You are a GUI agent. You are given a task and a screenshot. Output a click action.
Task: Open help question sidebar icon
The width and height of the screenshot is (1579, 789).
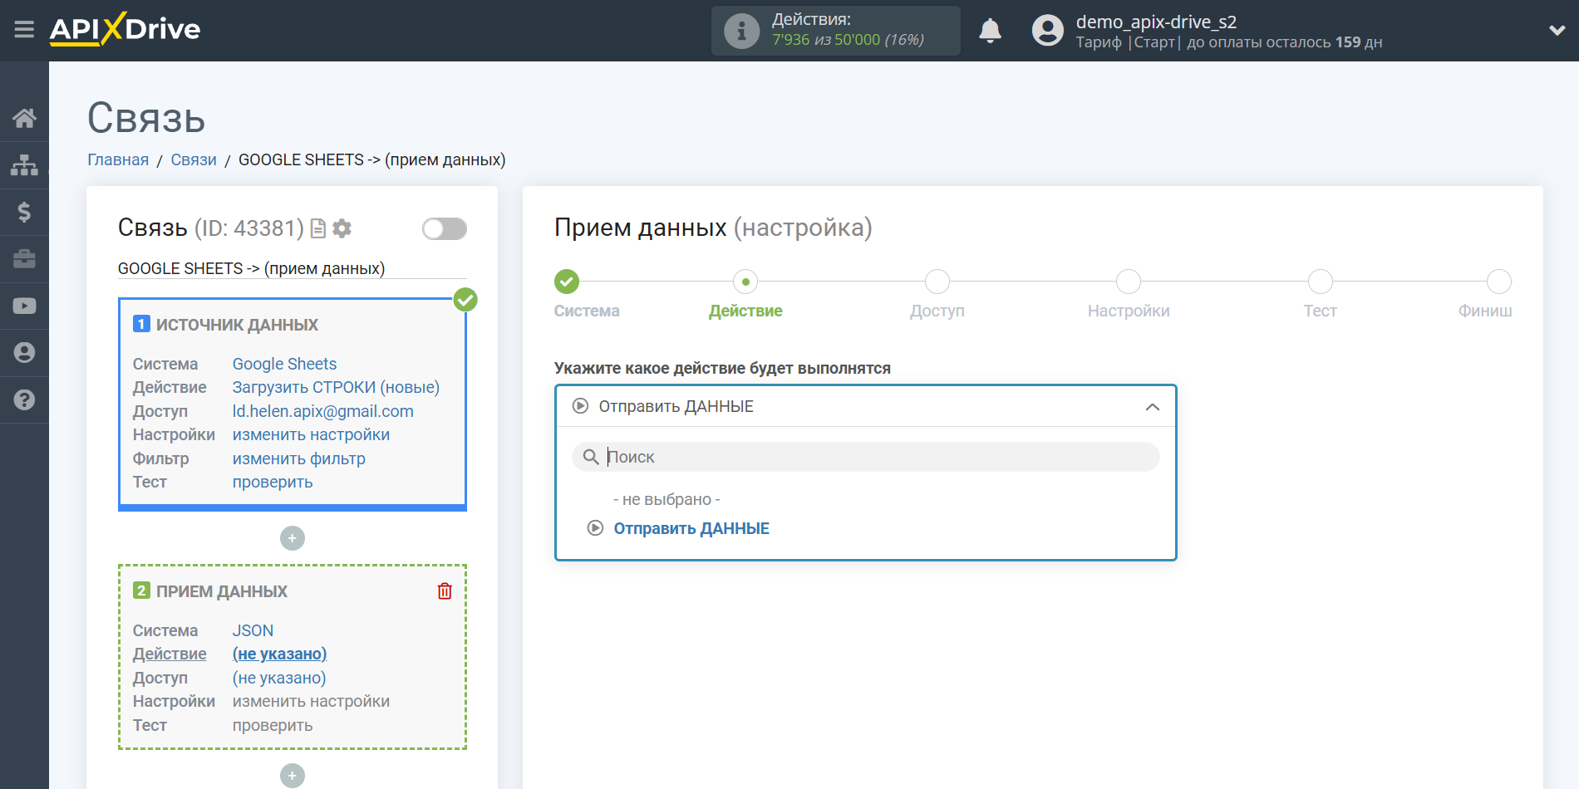click(x=24, y=399)
